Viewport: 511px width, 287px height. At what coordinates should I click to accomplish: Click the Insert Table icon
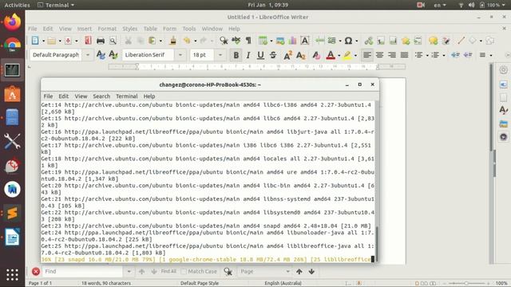[x=263, y=41]
